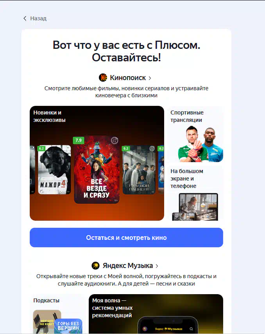Click the search icon on the phone mockup
The image size is (265, 334).
coord(191,329)
